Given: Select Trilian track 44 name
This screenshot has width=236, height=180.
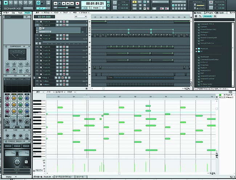Looking at the screenshot, I should (x=46, y=81).
